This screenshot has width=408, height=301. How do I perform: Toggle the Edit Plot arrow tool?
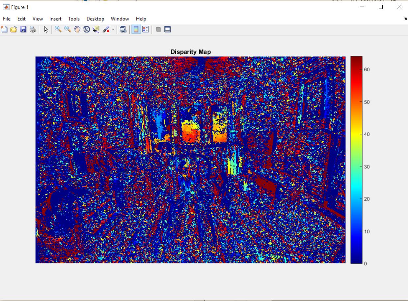pyautogui.click(x=46, y=29)
